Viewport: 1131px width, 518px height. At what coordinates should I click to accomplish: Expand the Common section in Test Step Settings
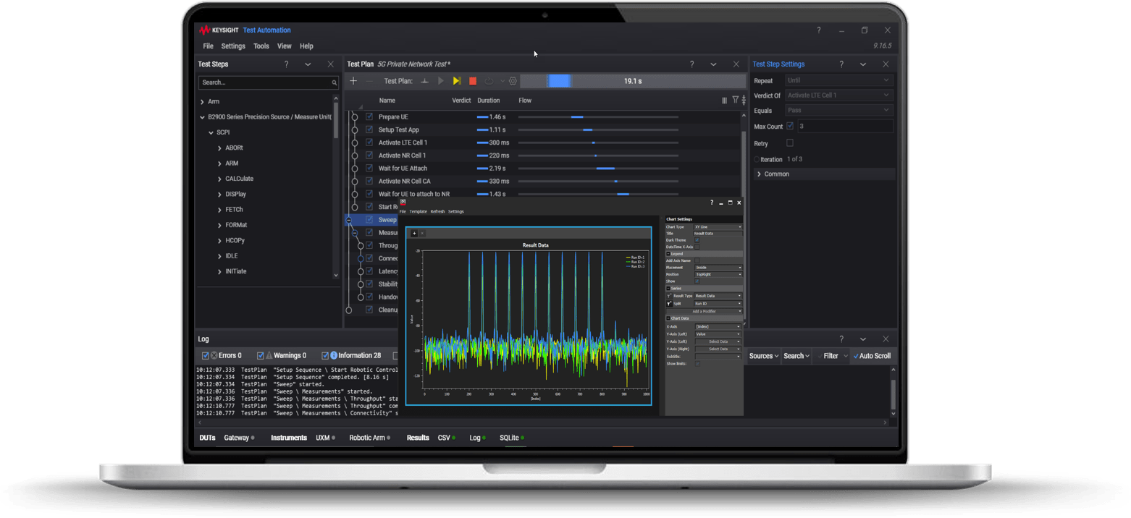click(x=759, y=174)
